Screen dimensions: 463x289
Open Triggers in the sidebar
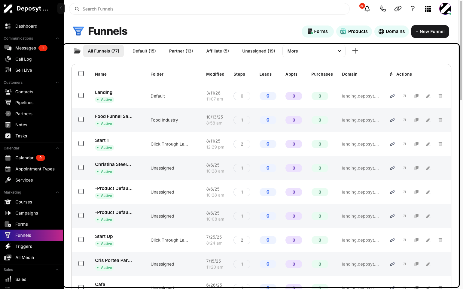[32, 246]
